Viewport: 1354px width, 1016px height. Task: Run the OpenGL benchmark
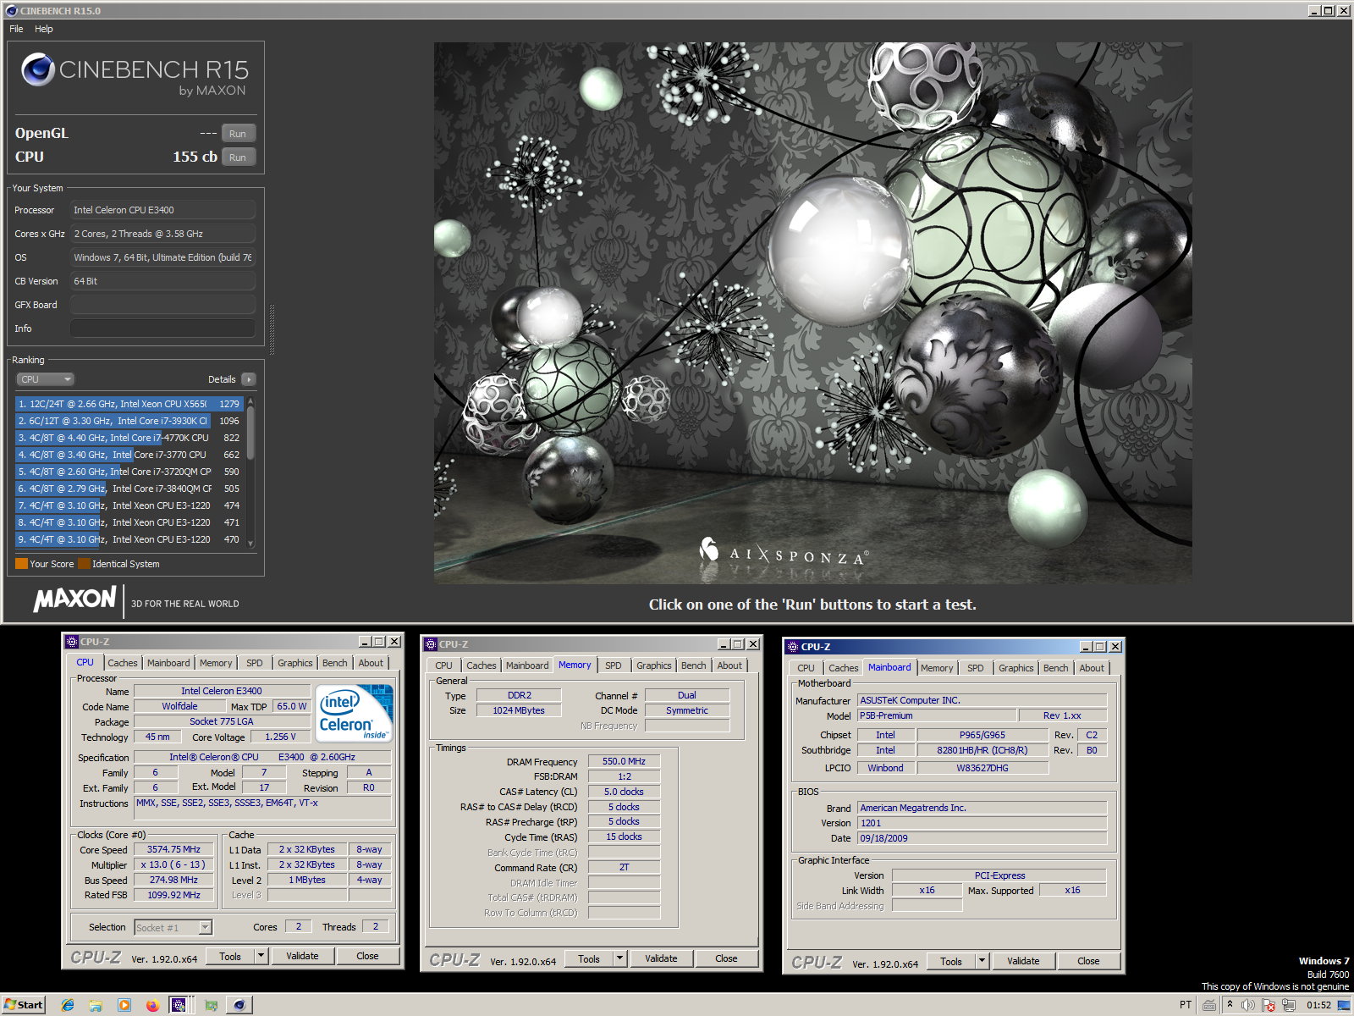(x=238, y=134)
